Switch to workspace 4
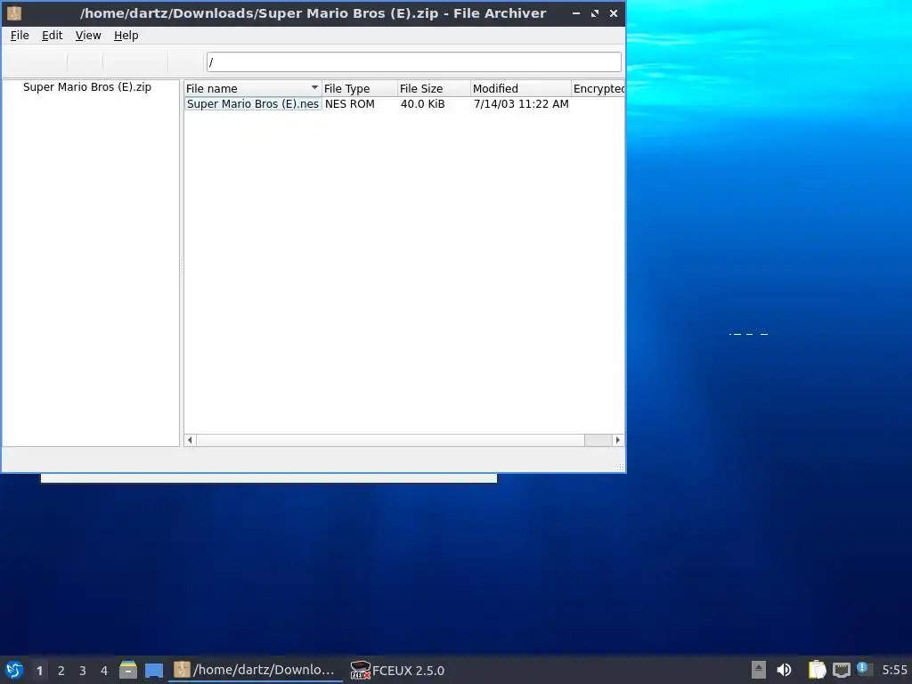The height and width of the screenshot is (684, 912). point(104,671)
